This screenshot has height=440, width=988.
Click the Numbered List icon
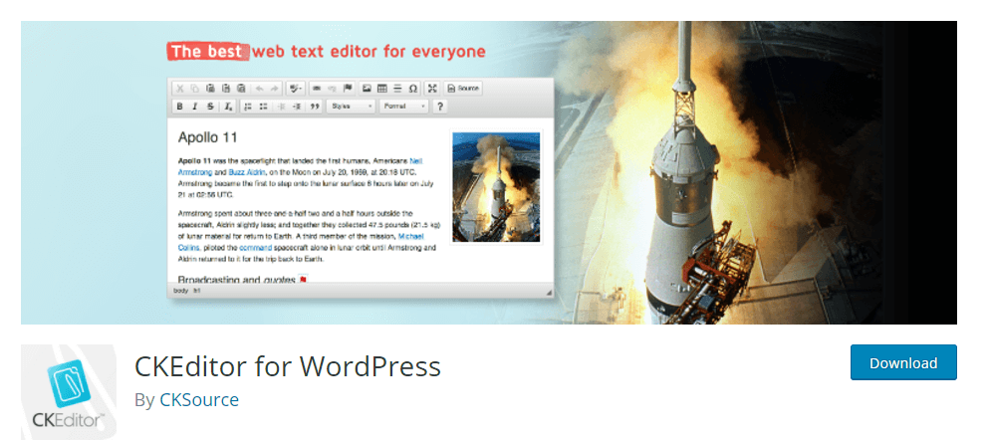[248, 107]
